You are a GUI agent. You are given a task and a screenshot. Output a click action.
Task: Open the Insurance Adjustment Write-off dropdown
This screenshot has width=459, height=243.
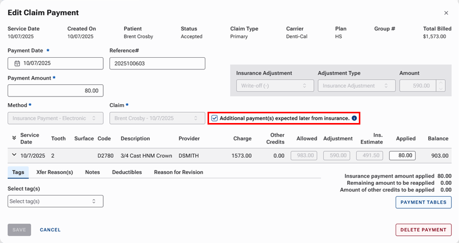pos(275,86)
